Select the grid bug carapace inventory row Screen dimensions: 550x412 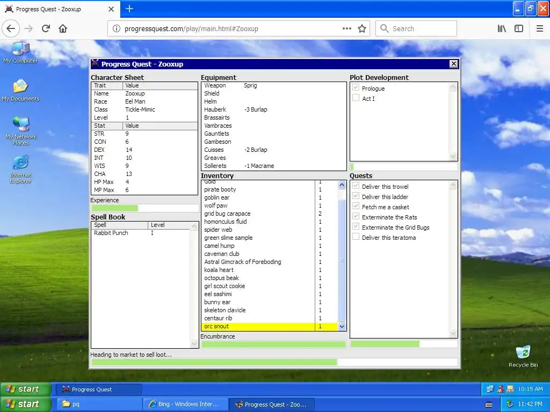coord(270,214)
